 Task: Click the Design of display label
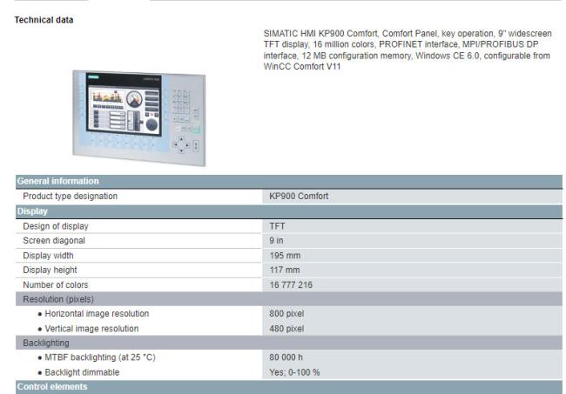click(56, 225)
